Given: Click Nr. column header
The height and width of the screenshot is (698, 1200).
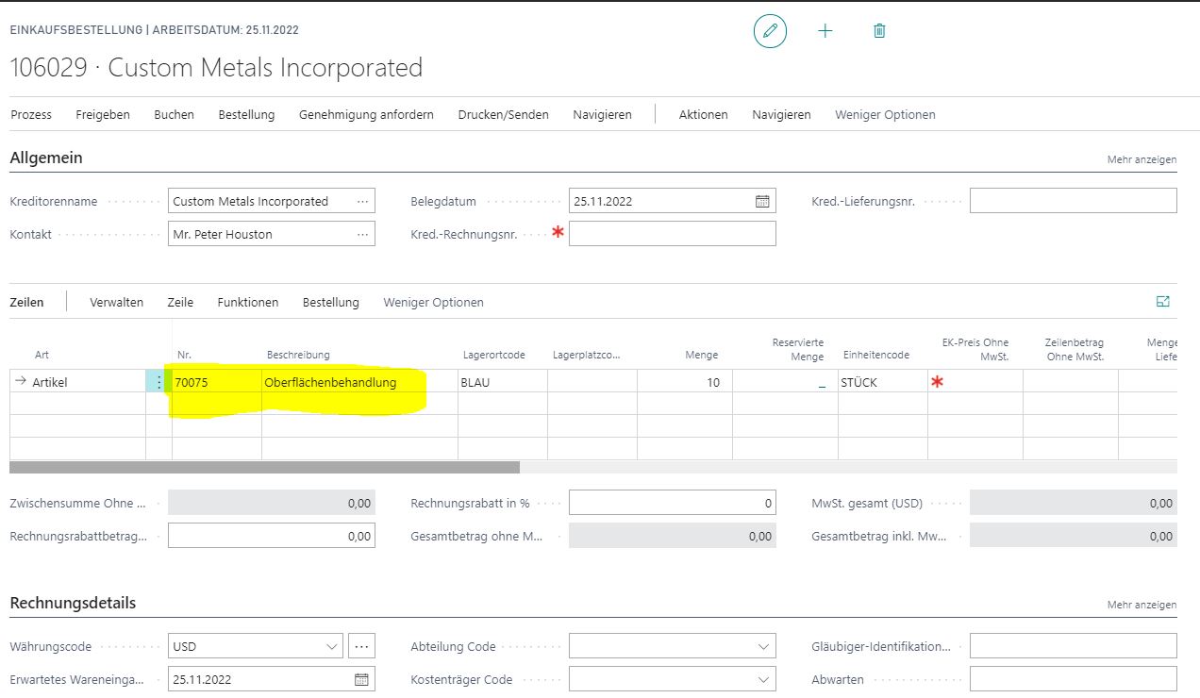Looking at the screenshot, I should [x=184, y=355].
